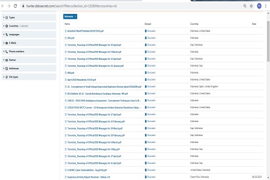Viewport: 270px width, 180px height.
Task: Click the Types grid icon
Action: point(7,17)
